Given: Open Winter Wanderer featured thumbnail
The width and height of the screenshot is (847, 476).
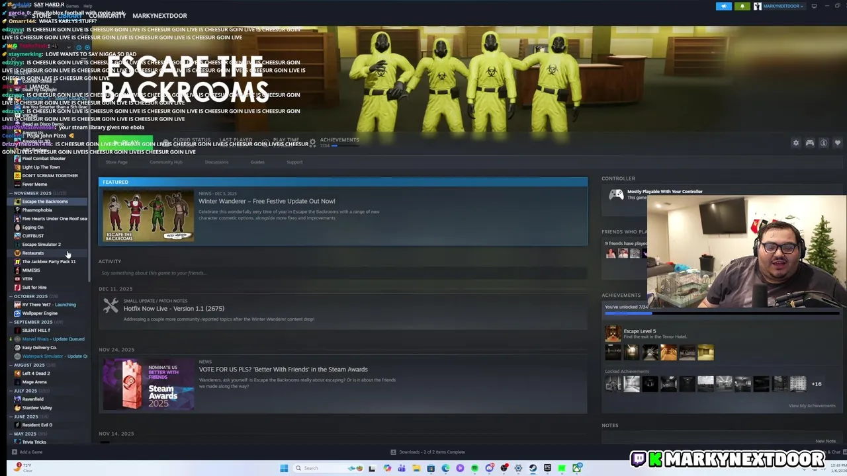Looking at the screenshot, I should coord(148,216).
